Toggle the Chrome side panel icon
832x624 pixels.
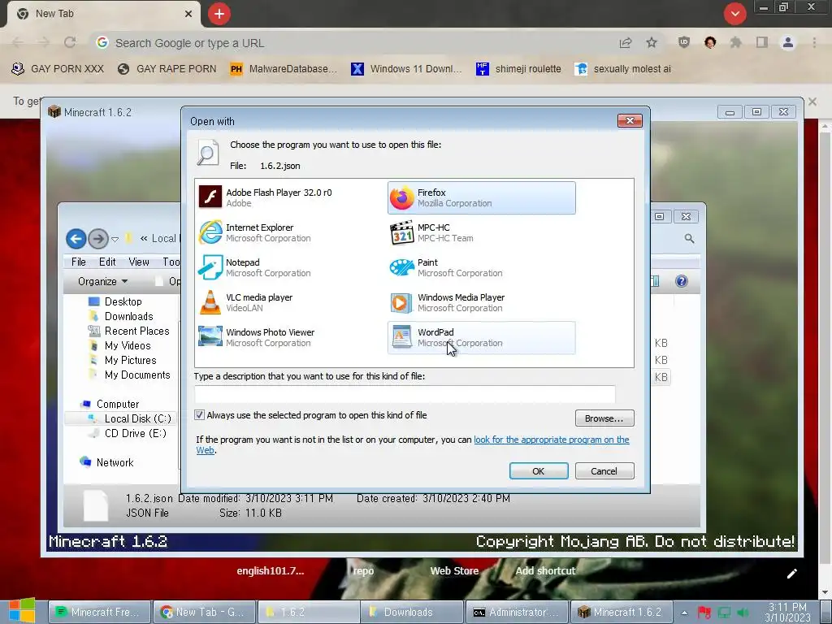click(762, 42)
